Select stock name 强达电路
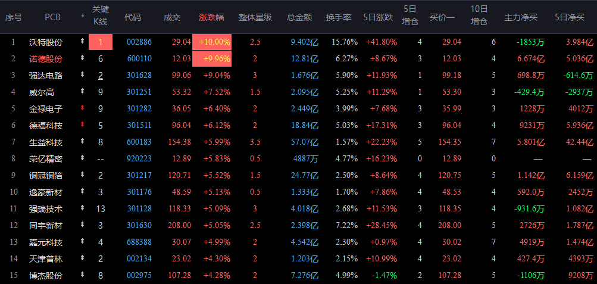The image size is (597, 284). tap(46, 76)
